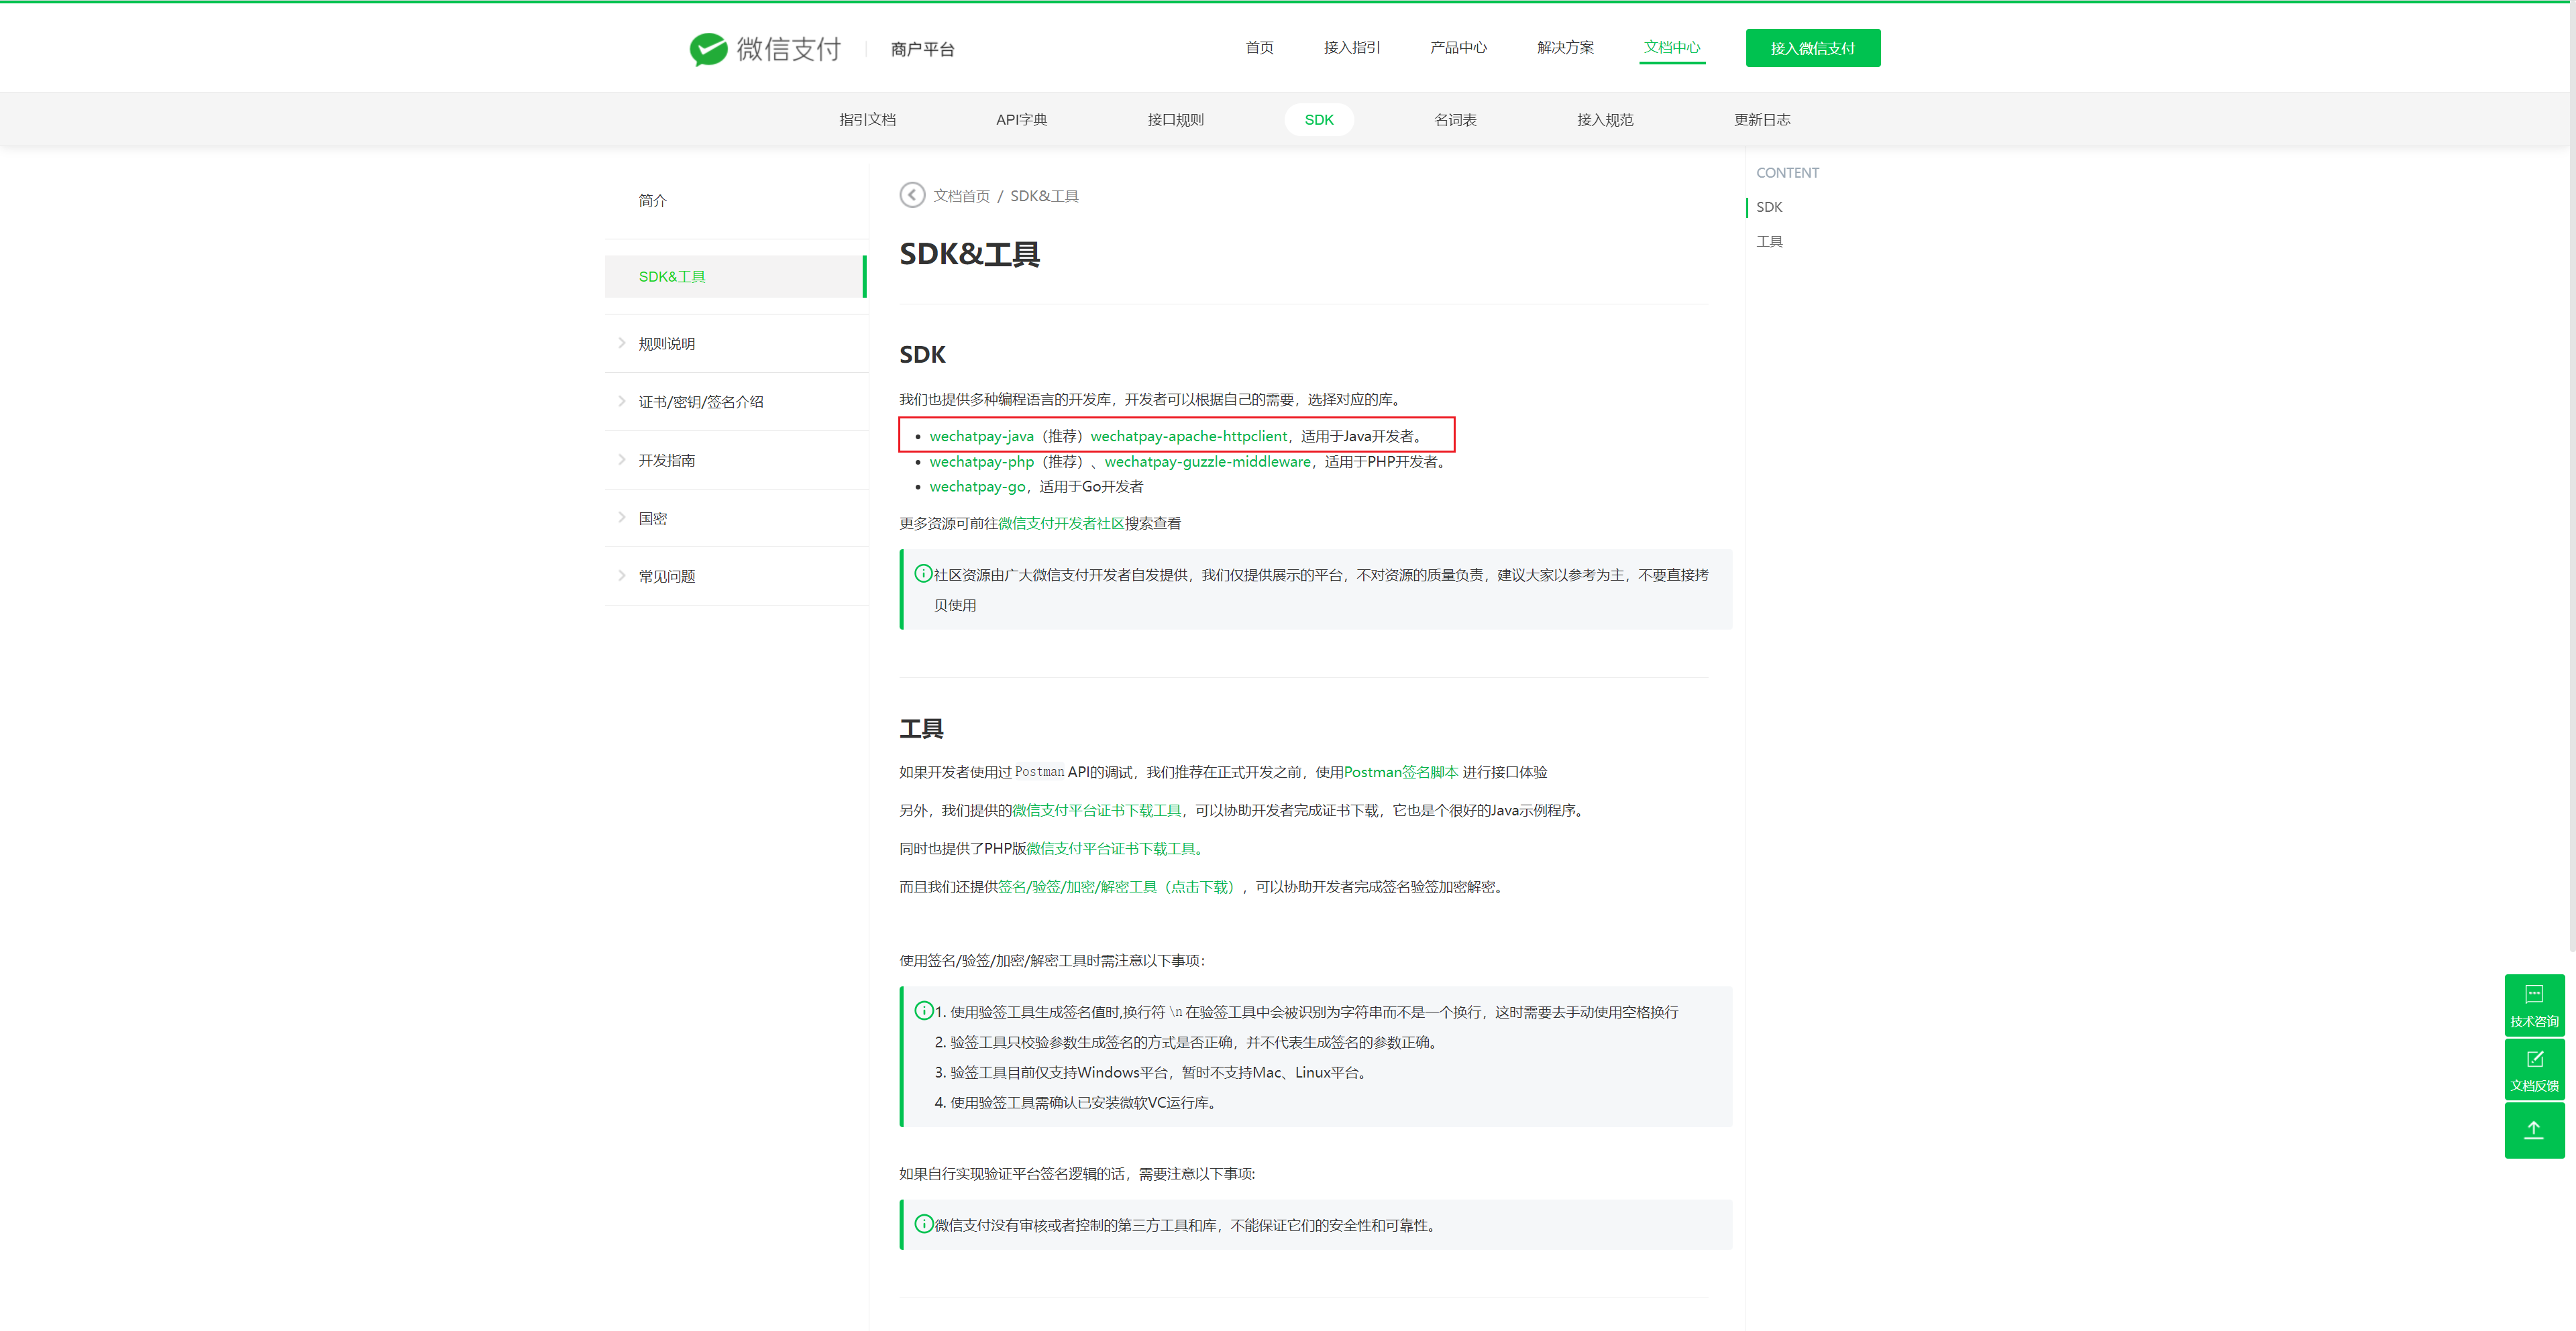Viewport: 2576px width, 1331px height.
Task: Switch to the 接入规范 tab
Action: [x=1605, y=120]
